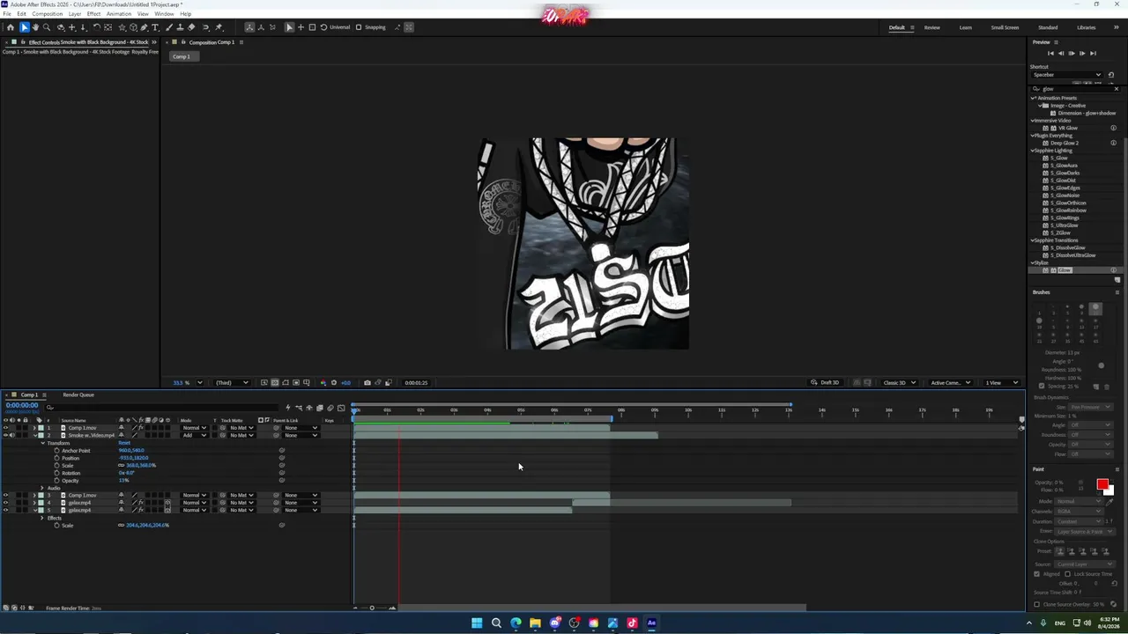Screen dimensions: 1128x634
Task: Mute audio of Smoke video layer
Action: pyautogui.click(x=12, y=435)
